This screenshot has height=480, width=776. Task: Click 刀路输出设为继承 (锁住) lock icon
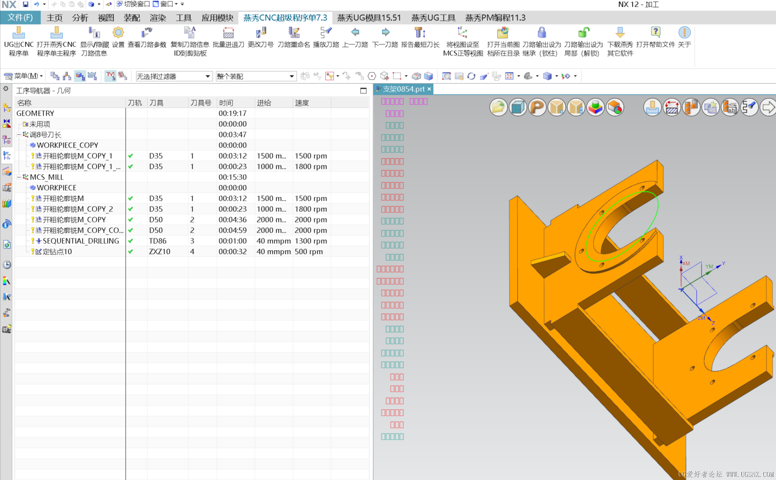pos(542,33)
